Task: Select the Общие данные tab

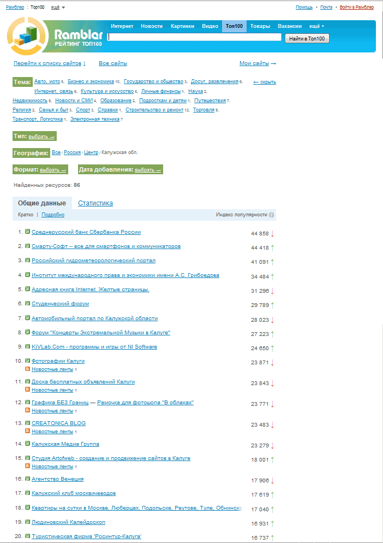Action: coord(42,203)
